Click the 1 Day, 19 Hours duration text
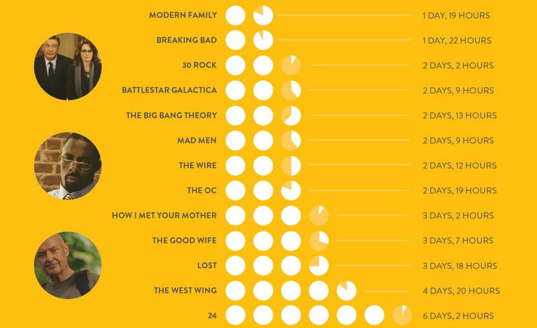Viewport: 537px width, 328px height. pyautogui.click(x=456, y=16)
